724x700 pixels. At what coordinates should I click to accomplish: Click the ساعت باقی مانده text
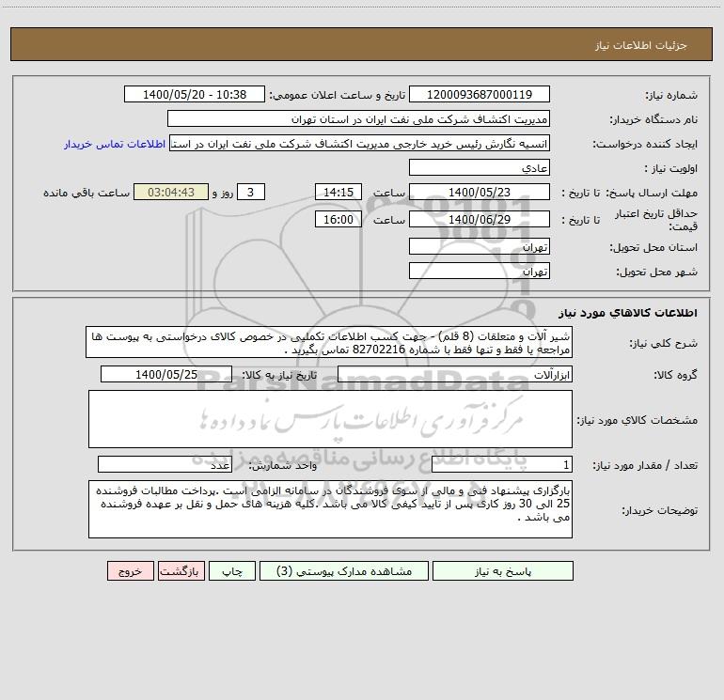[87, 193]
